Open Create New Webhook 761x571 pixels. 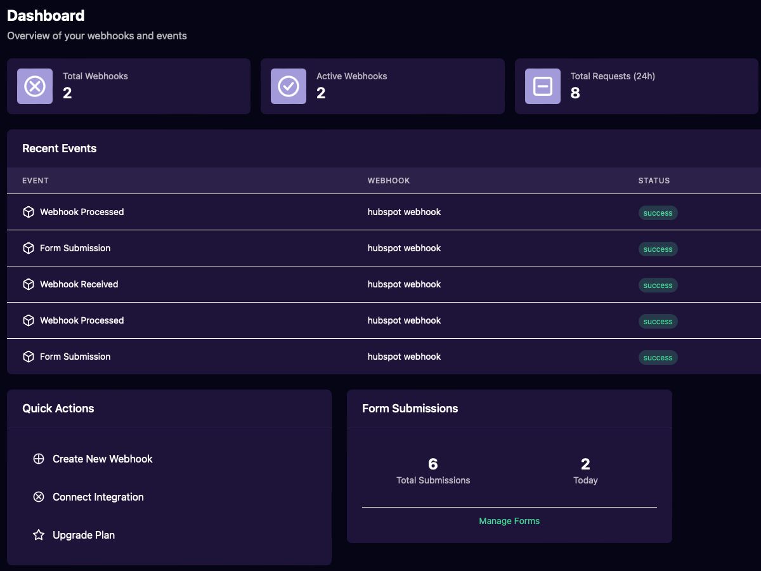[102, 459]
